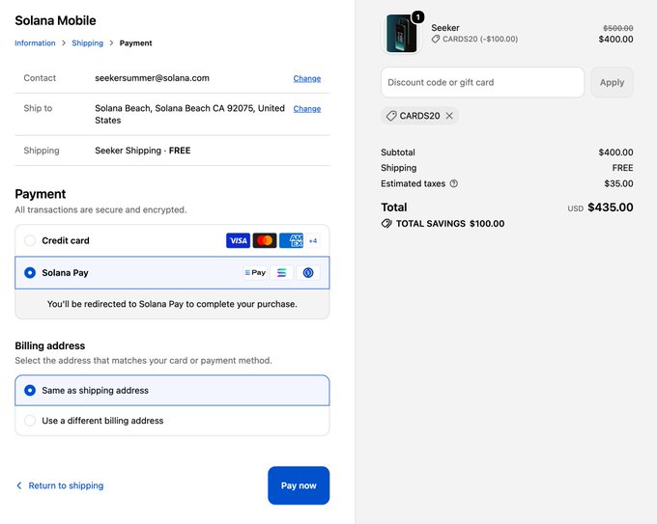Image resolution: width=657 pixels, height=524 pixels.
Task: Click the tag icon on CARDS20 chip
Action: coord(391,116)
